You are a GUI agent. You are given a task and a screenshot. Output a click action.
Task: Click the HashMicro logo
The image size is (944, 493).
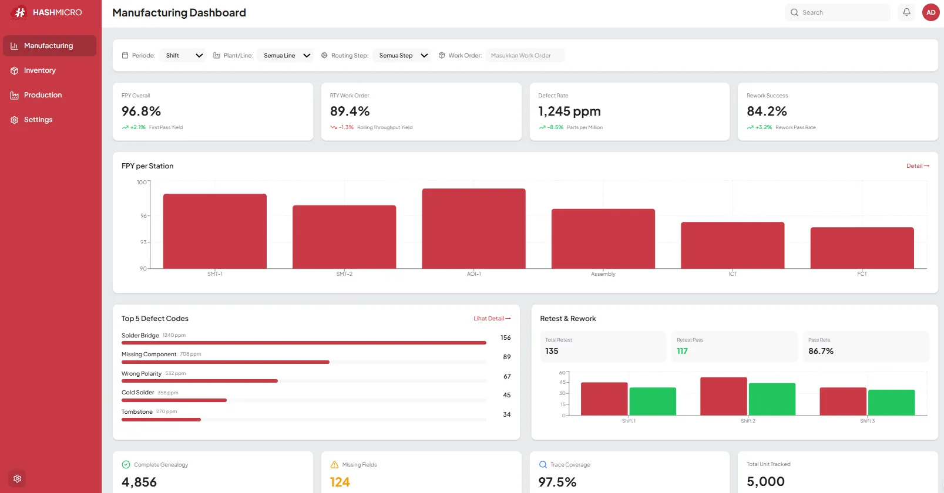(x=47, y=12)
